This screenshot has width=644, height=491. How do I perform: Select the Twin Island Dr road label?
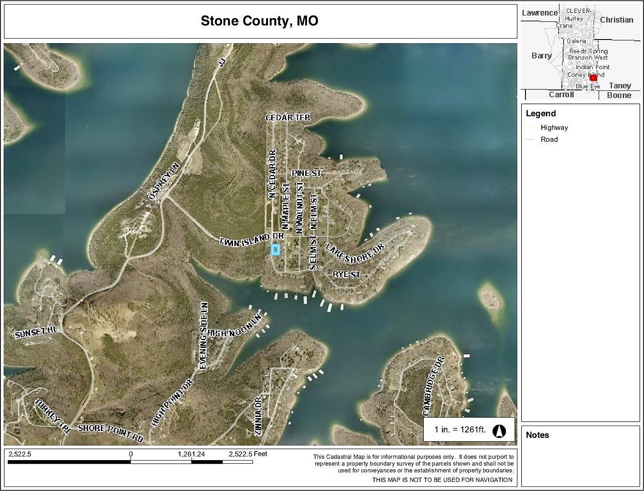pyautogui.click(x=252, y=239)
